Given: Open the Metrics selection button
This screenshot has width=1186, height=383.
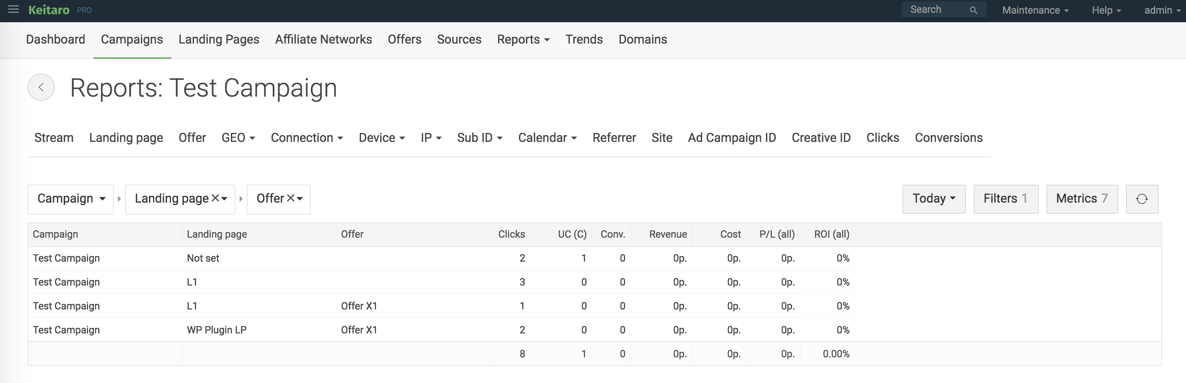Looking at the screenshot, I should click(1082, 199).
